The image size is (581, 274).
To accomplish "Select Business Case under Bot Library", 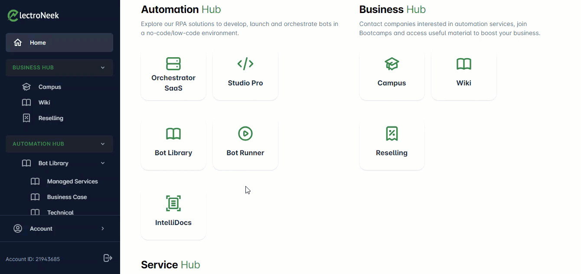I will click(x=67, y=197).
